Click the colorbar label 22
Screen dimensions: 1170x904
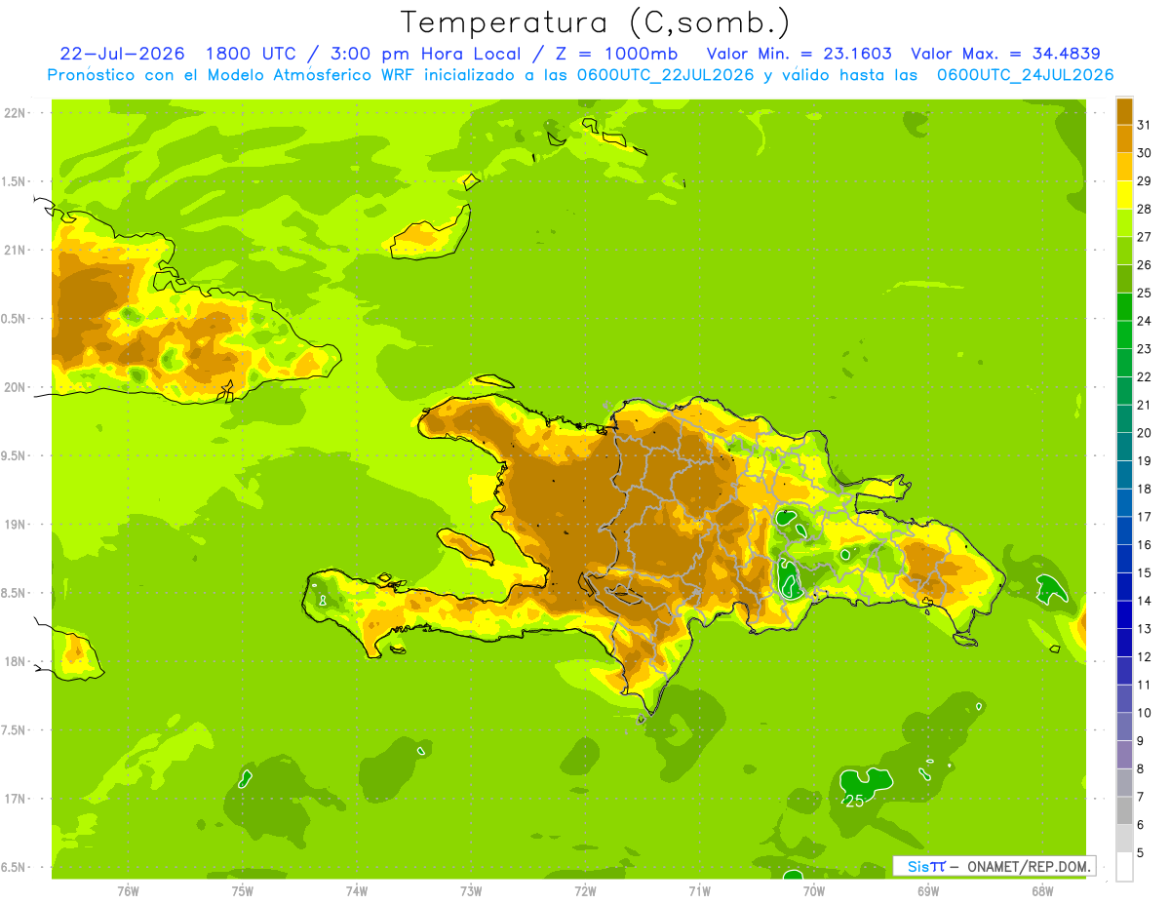click(x=1144, y=376)
